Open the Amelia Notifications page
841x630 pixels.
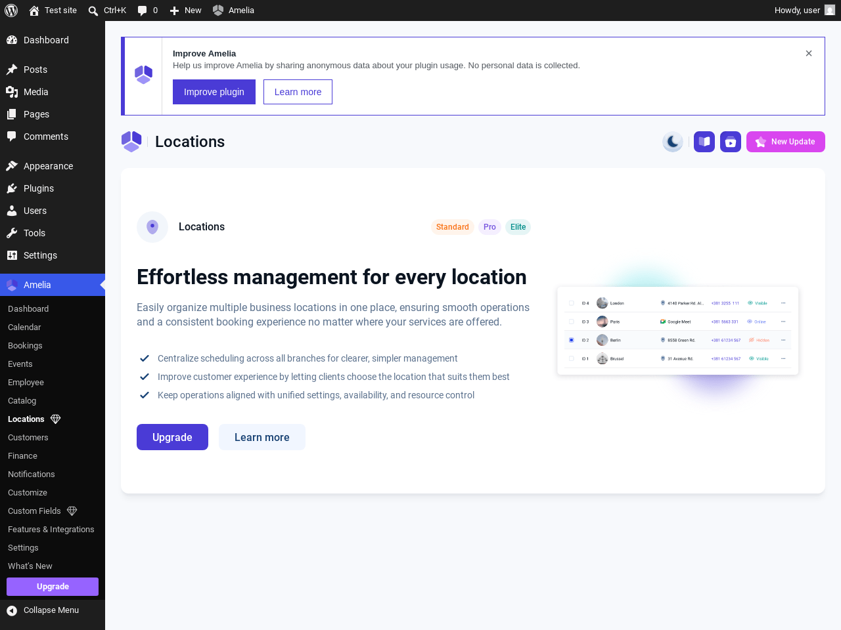tap(53, 474)
